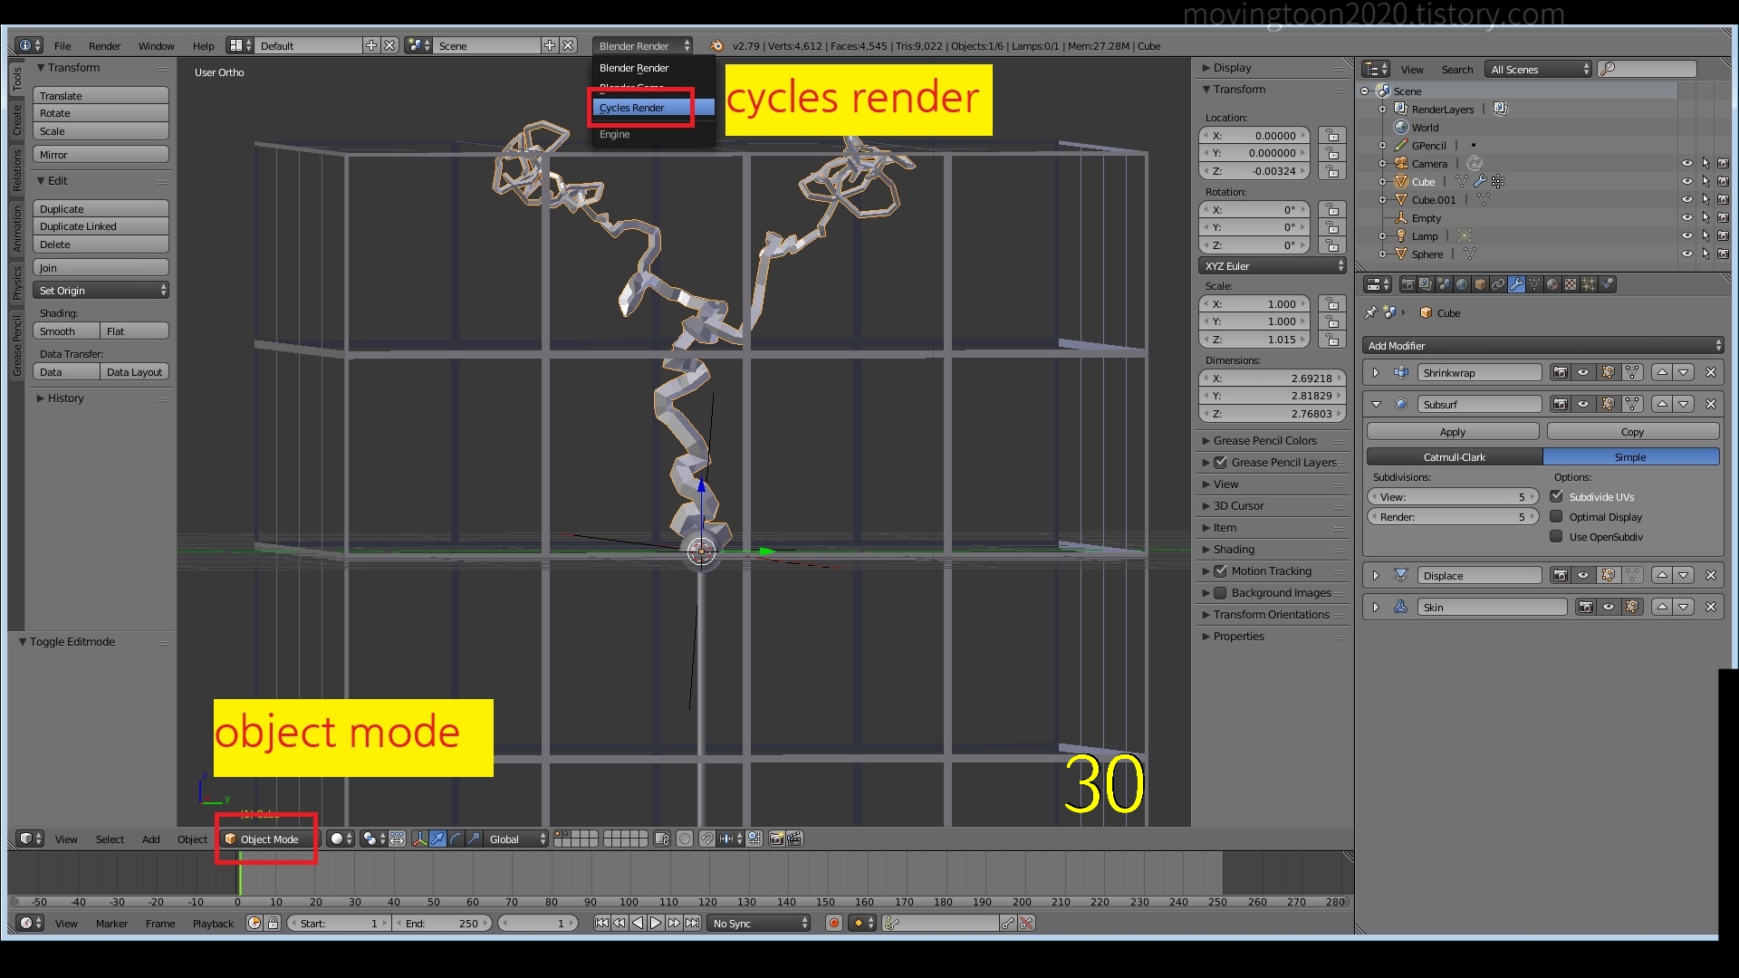Expand the Shrinkwrap modifier panel
1739x978 pixels.
click(1376, 372)
